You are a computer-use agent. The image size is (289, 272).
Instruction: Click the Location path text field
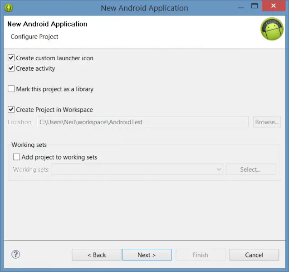click(x=142, y=122)
